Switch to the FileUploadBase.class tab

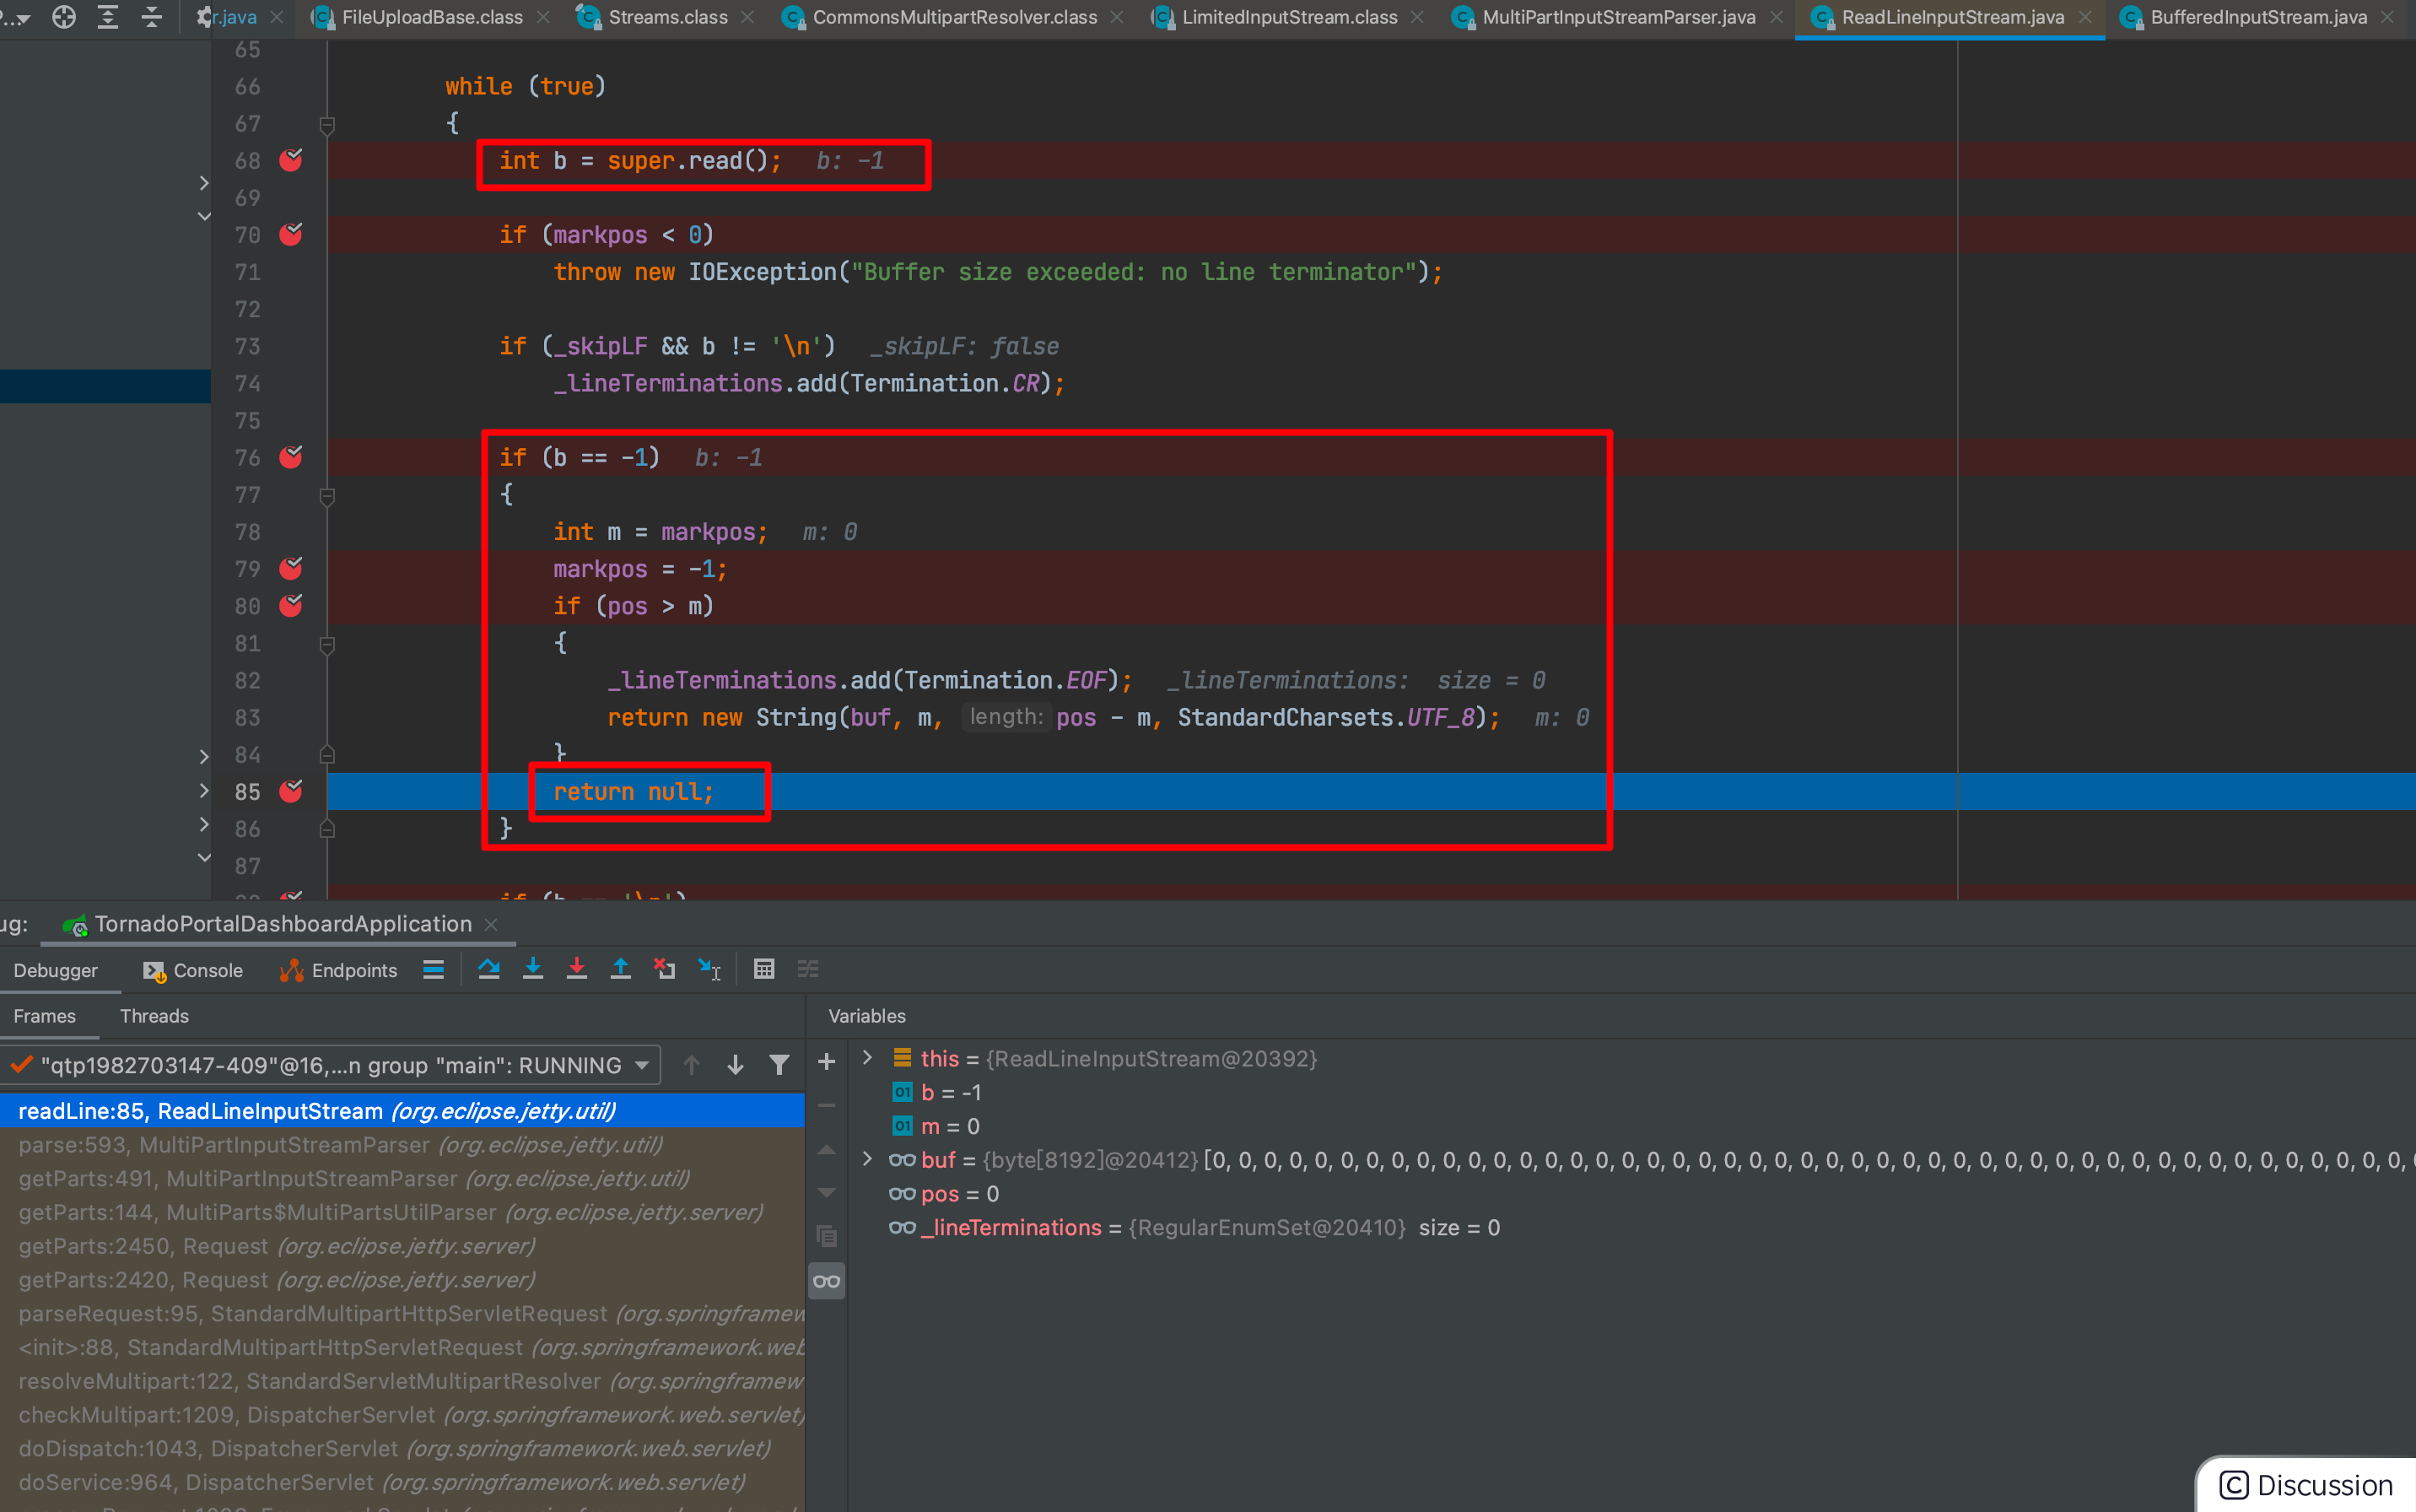pos(431,17)
